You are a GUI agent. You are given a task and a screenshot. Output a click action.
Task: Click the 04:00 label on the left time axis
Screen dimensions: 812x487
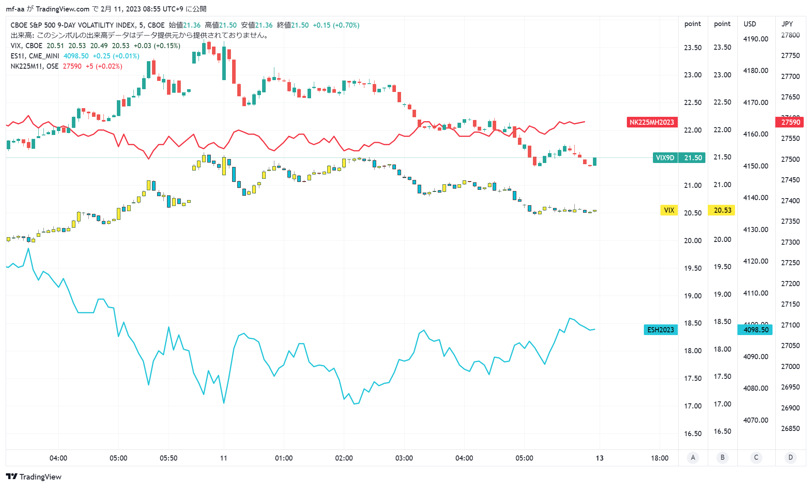pyautogui.click(x=58, y=458)
